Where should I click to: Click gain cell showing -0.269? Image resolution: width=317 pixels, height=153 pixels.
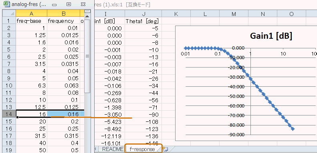coord(109,93)
